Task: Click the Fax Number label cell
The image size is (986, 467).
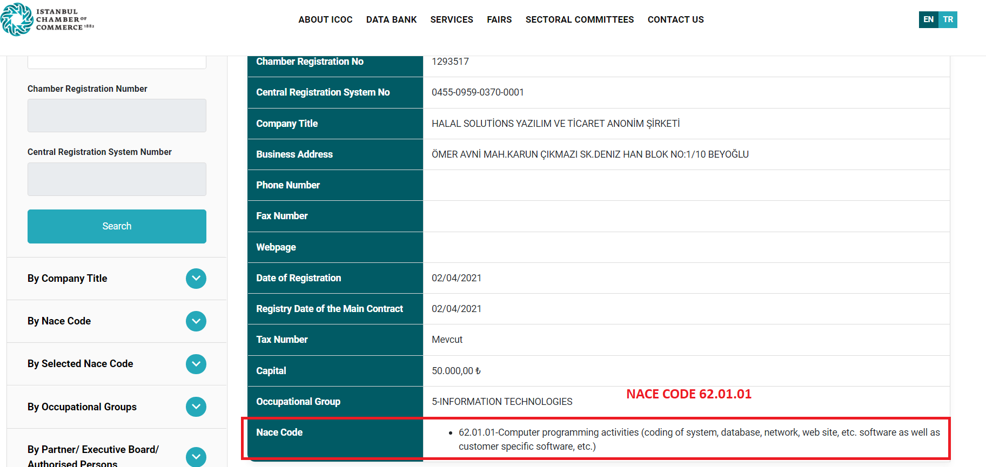Action: 335,216
